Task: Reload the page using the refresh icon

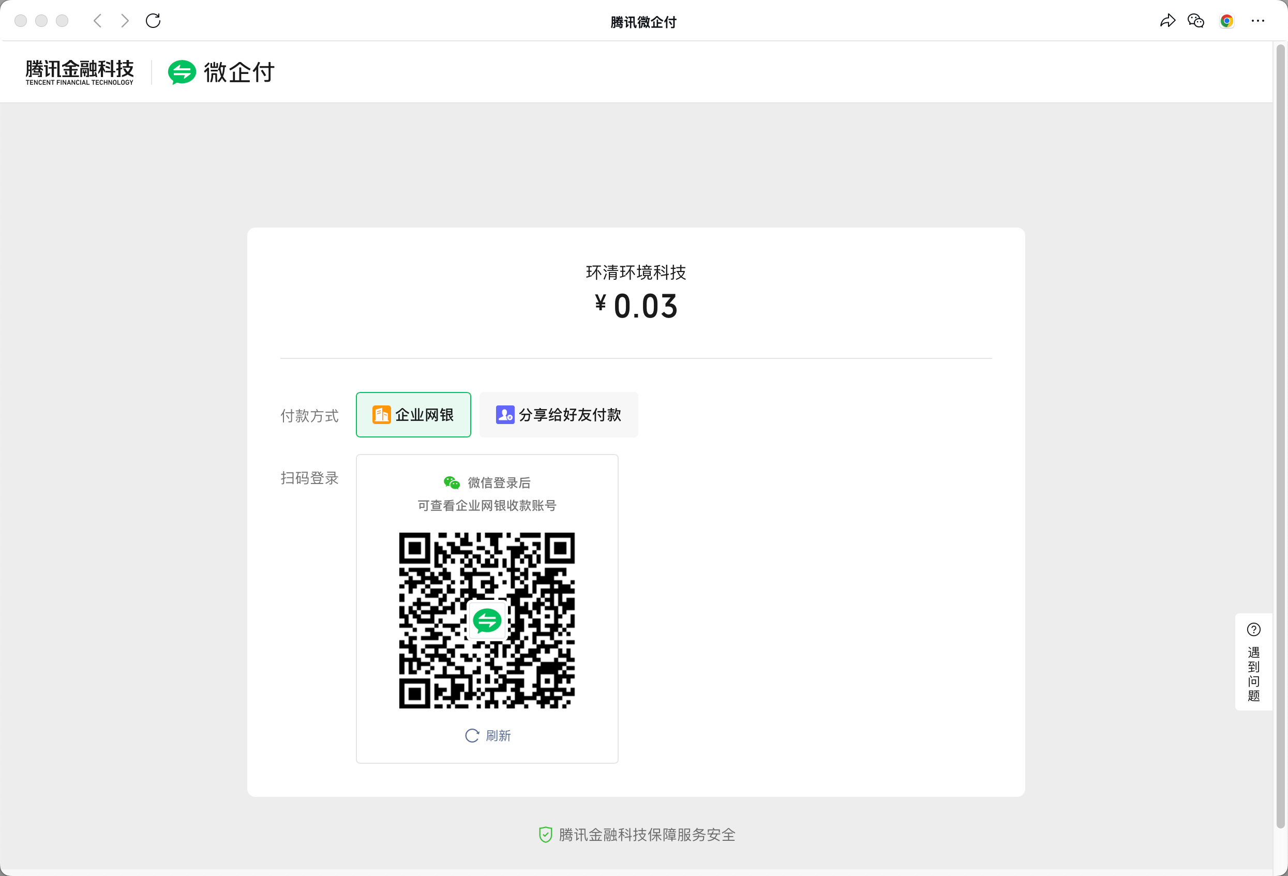Action: (x=153, y=21)
